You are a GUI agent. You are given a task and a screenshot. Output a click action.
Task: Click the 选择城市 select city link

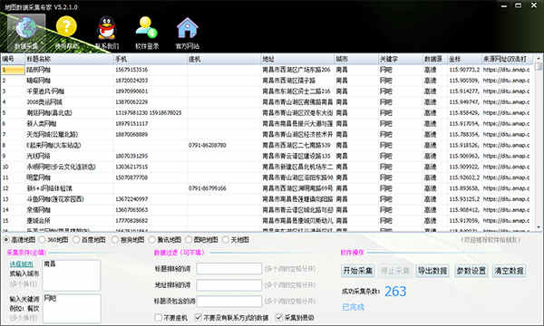(x=22, y=264)
